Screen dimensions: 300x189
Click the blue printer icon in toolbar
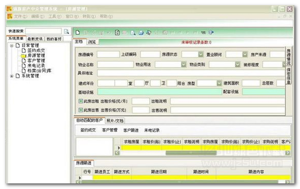[141, 33]
